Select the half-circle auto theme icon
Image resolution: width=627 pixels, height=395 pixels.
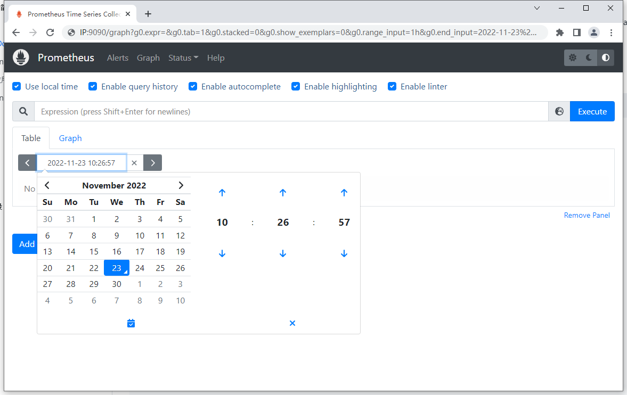[x=606, y=57]
